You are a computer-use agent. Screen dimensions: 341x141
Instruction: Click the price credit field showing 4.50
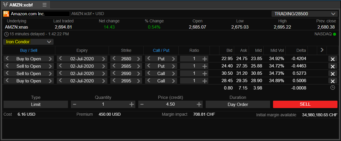tap(171, 104)
